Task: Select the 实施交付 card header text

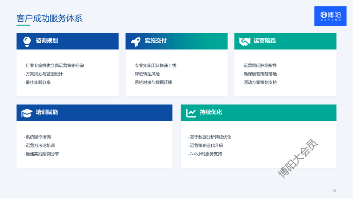Action: tap(156, 41)
